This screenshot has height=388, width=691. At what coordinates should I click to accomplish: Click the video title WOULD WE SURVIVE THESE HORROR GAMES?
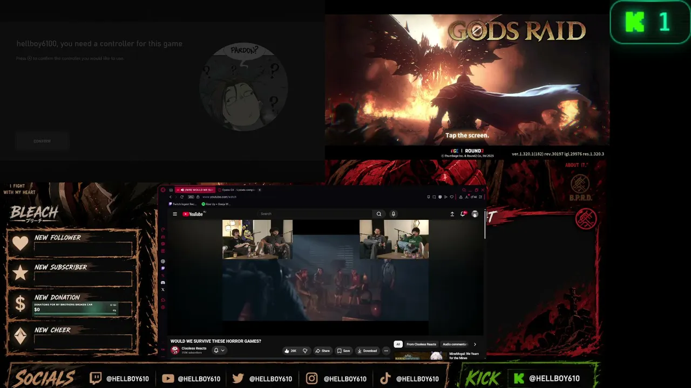tap(216, 341)
